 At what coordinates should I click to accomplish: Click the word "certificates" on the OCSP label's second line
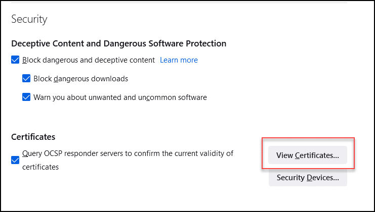point(40,167)
